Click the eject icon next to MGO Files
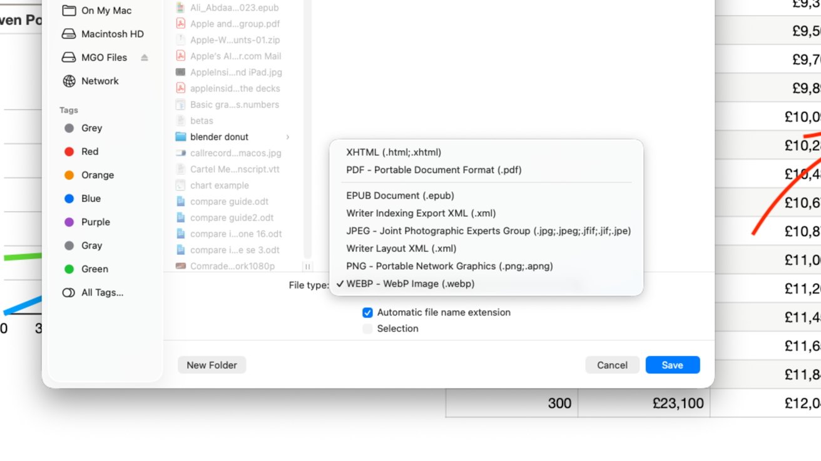 coord(143,57)
